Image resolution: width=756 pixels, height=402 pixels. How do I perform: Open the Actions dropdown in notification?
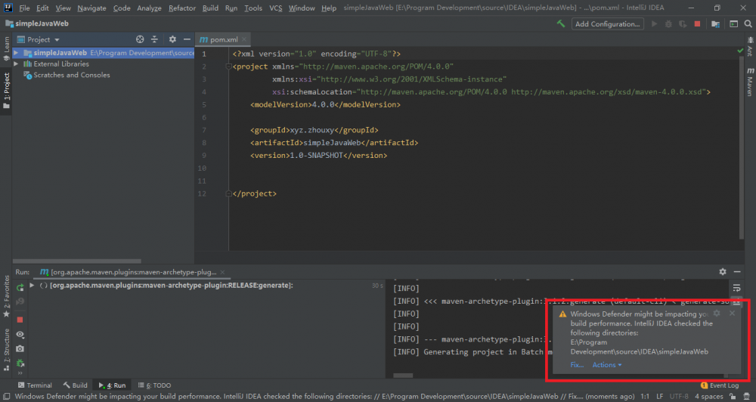pyautogui.click(x=607, y=365)
